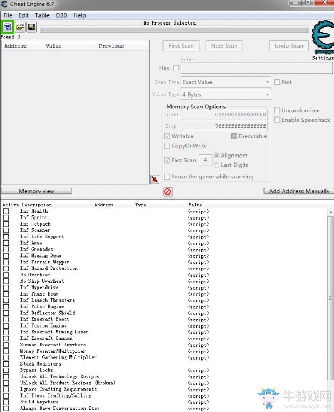Click the Next Scan button
The image size is (334, 412).
coord(224,46)
